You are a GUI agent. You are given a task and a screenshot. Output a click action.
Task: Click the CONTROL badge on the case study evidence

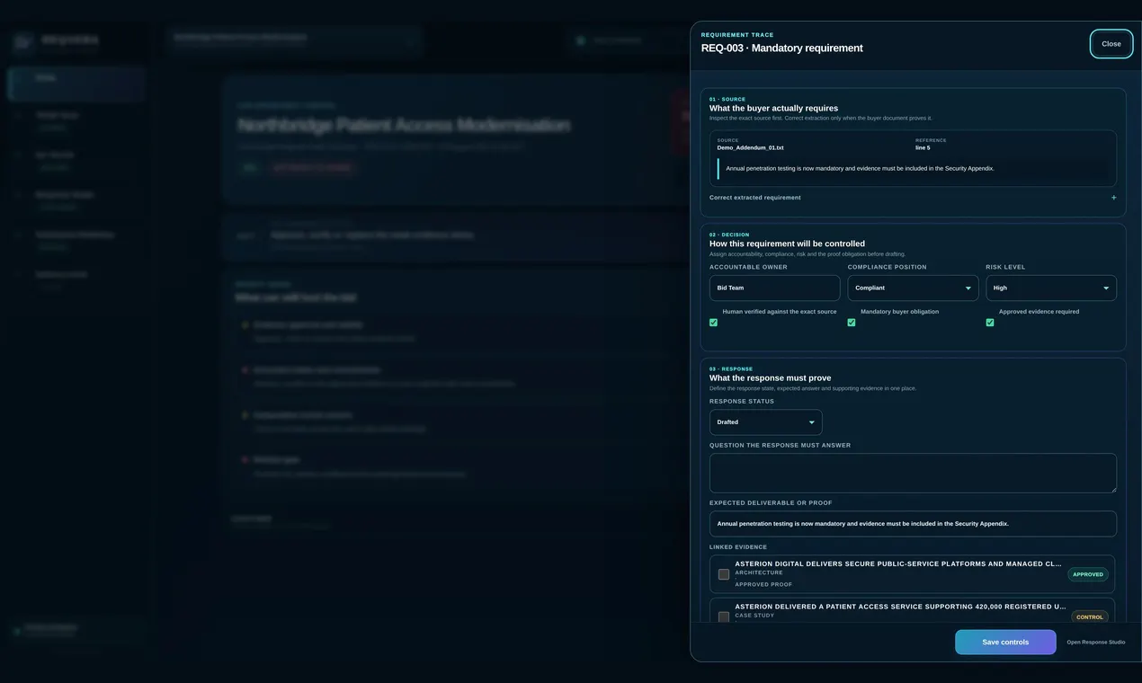point(1090,617)
